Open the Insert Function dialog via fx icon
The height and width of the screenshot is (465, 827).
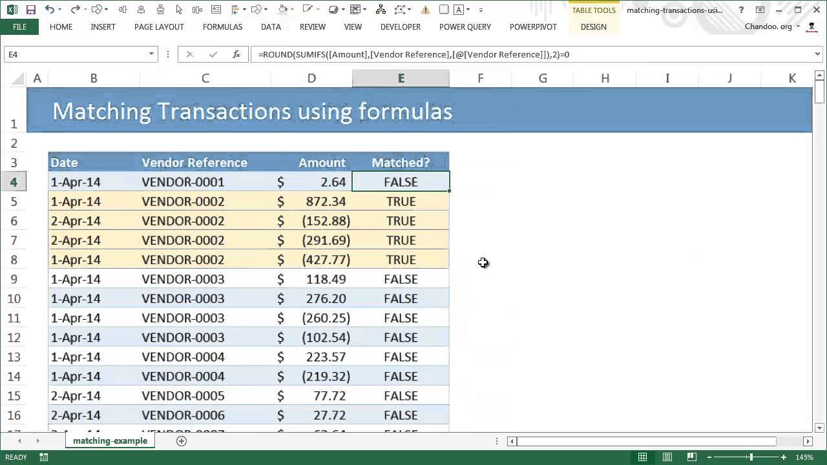click(x=236, y=54)
